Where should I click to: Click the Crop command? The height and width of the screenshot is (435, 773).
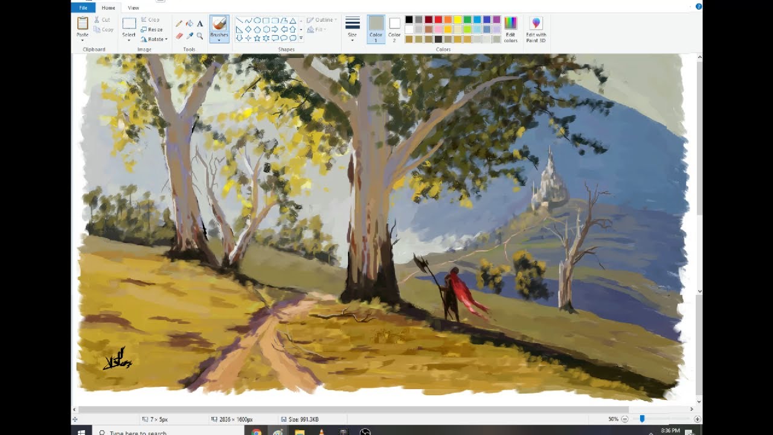(150, 20)
